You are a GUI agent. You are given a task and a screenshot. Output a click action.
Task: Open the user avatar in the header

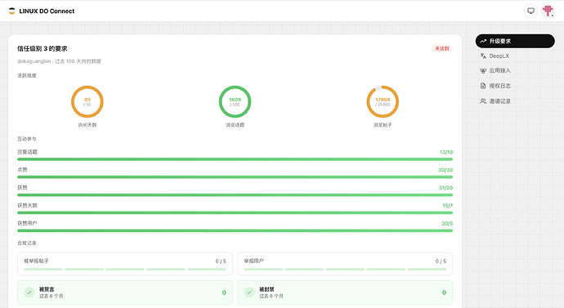click(548, 11)
